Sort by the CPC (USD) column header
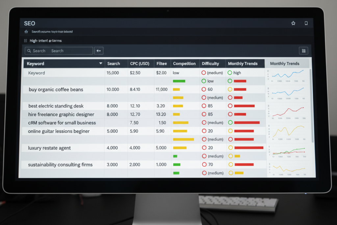The height and width of the screenshot is (225, 337). coord(140,64)
